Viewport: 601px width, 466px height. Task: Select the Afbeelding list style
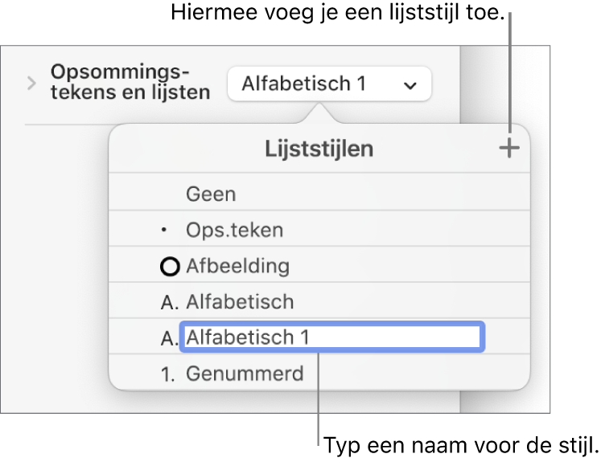click(237, 266)
